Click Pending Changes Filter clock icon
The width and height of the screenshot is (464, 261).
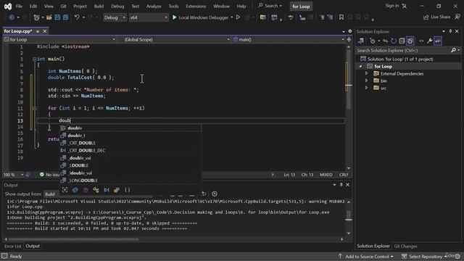point(373,41)
